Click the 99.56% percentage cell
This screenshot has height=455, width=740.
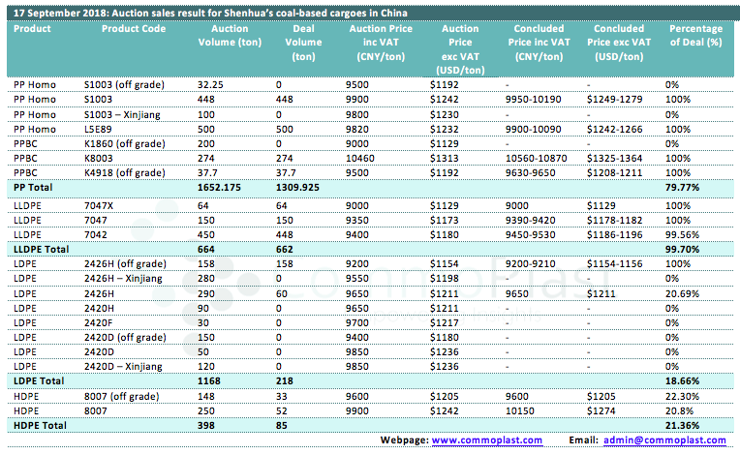pos(683,235)
